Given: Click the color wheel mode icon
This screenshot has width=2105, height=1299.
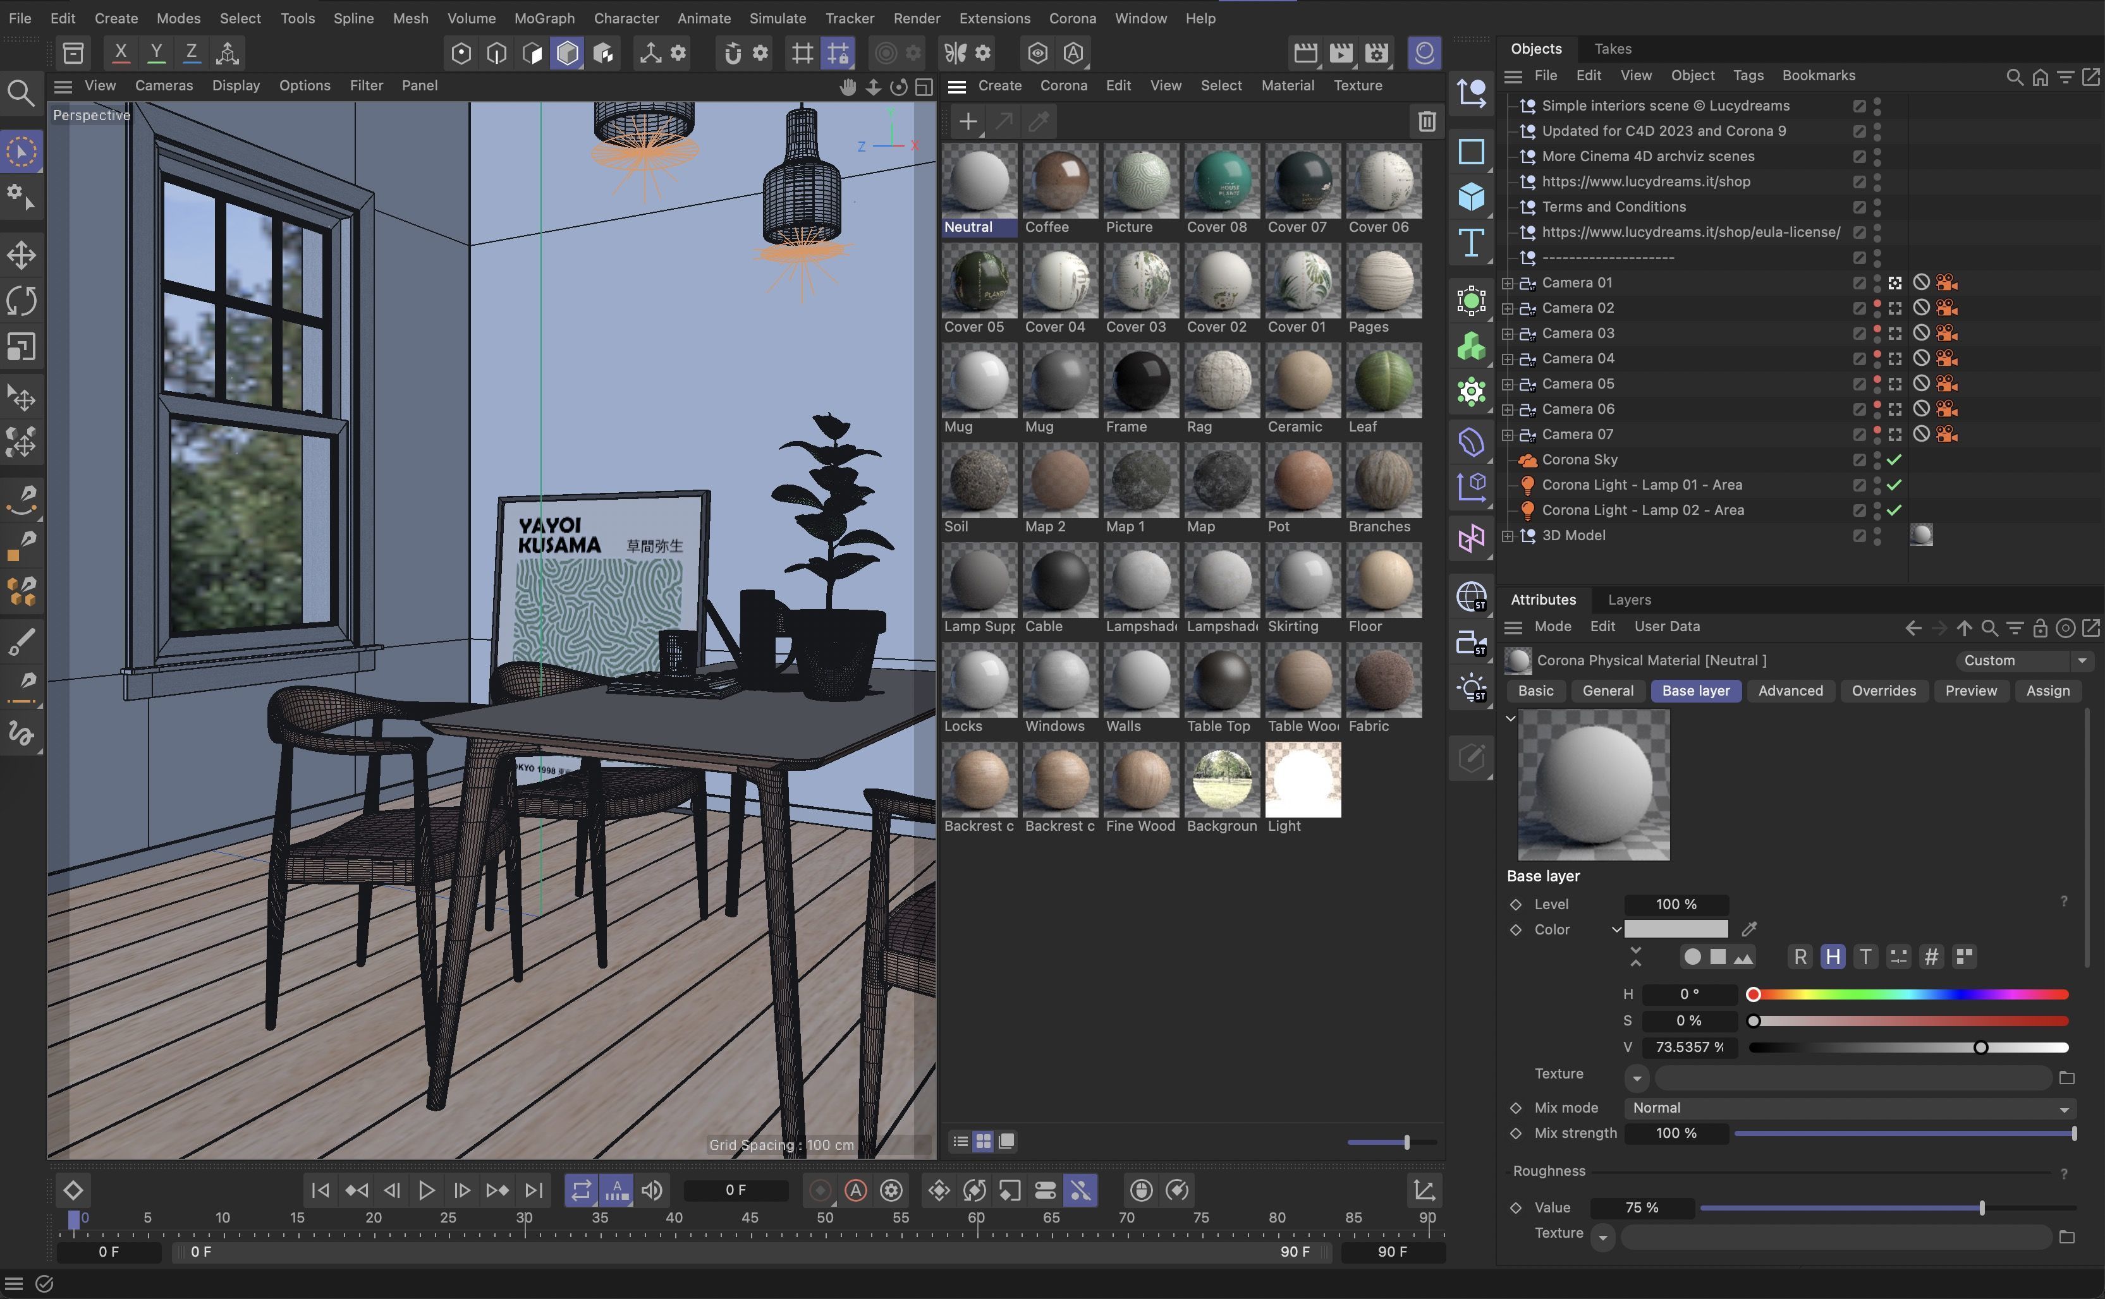Looking at the screenshot, I should click(1692, 957).
